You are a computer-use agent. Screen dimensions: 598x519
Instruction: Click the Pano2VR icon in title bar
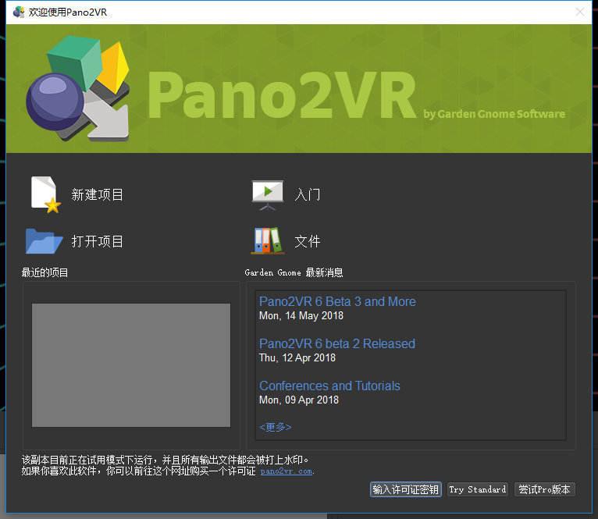click(x=18, y=12)
